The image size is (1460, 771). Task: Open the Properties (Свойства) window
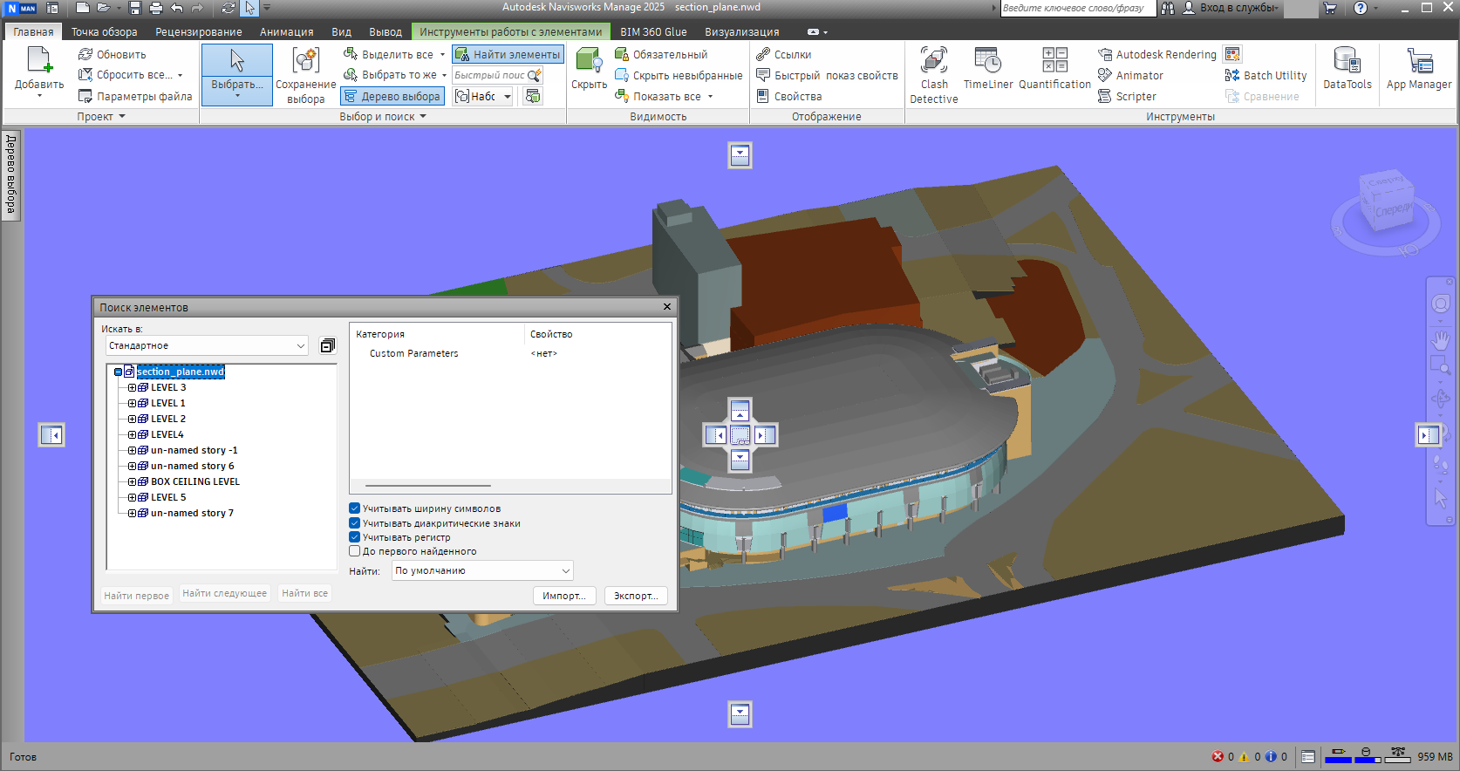click(x=789, y=96)
